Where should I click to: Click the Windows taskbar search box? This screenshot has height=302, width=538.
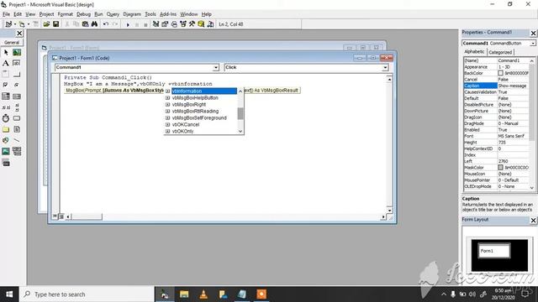tap(87, 294)
